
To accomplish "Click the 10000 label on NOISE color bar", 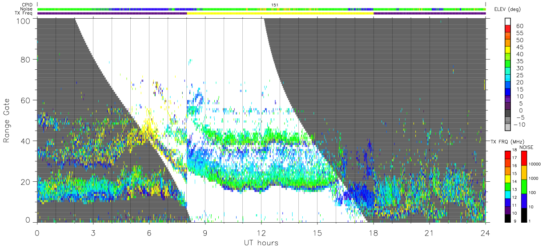I will pos(535,164).
